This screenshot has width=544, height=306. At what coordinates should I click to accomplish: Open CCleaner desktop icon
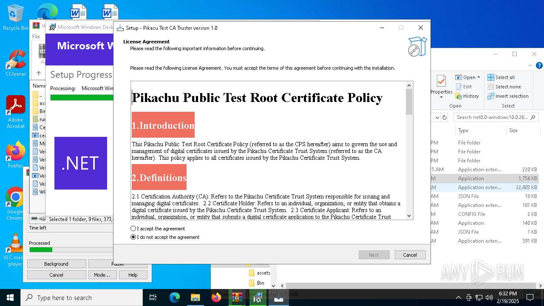[15, 63]
